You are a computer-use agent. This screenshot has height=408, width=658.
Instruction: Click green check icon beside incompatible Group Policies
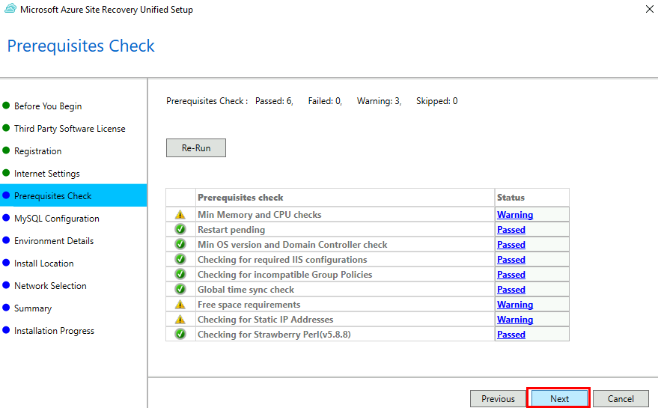180,275
